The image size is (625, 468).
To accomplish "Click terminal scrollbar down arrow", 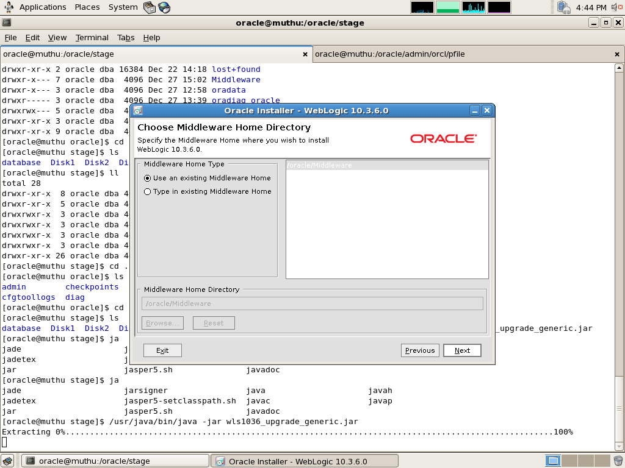I will 619,447.
